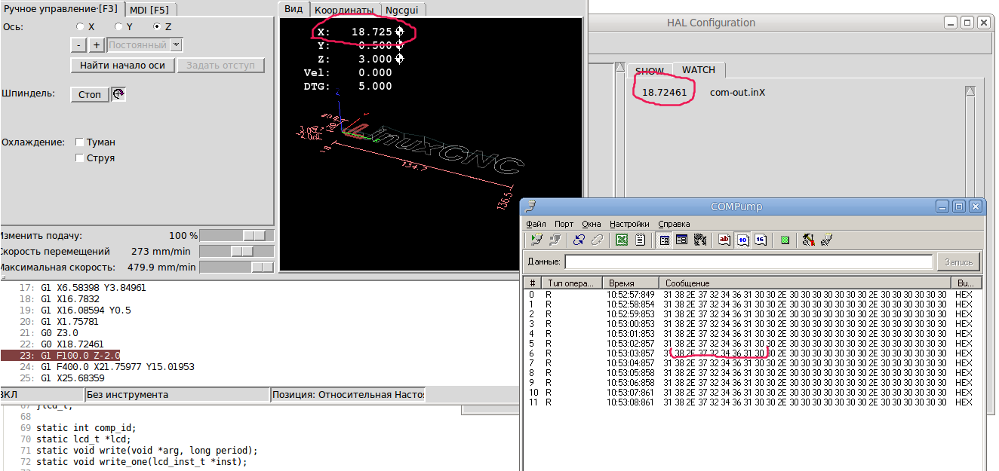Click the Тип опера... column header
This screenshot has width=999, height=471.
click(573, 283)
